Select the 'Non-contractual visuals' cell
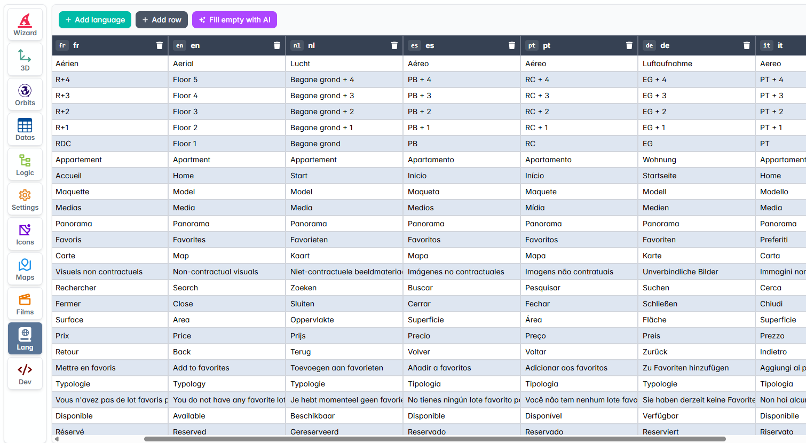Screen dimensions: 806x443 click(x=227, y=272)
